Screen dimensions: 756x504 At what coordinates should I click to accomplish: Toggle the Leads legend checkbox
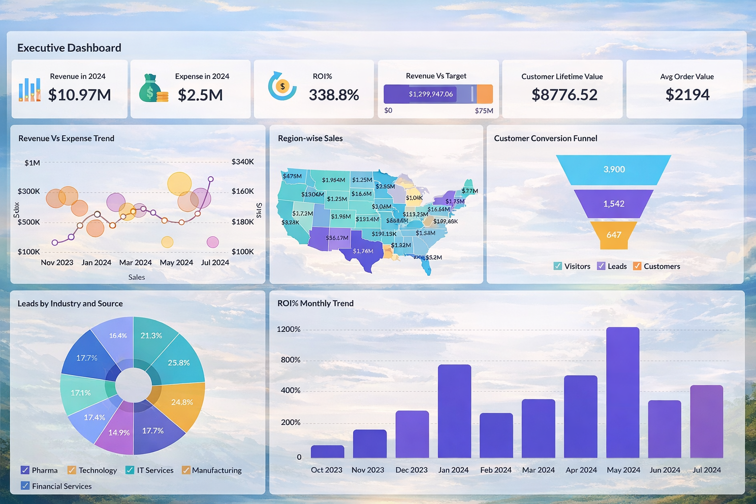point(601,266)
